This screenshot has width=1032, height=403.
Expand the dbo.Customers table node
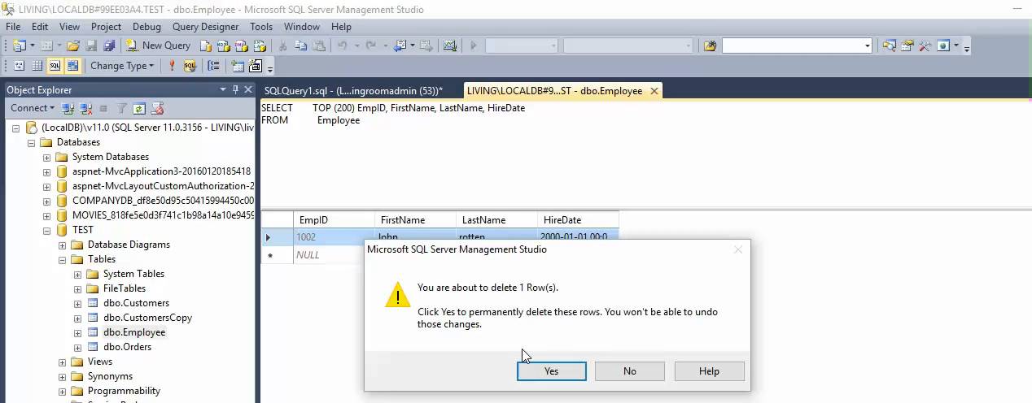click(78, 303)
